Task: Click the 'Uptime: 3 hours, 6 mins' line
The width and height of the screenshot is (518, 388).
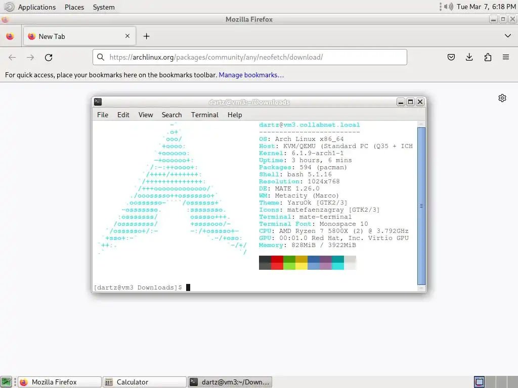Action: click(305, 160)
